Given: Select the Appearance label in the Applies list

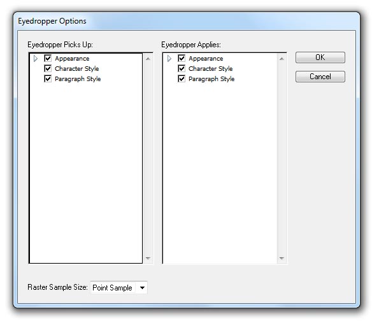Looking at the screenshot, I should [206, 59].
